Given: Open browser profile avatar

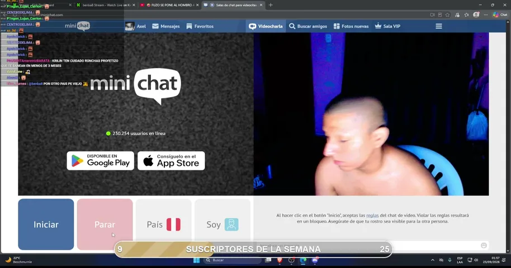Looking at the screenshot, I should click(x=476, y=15).
